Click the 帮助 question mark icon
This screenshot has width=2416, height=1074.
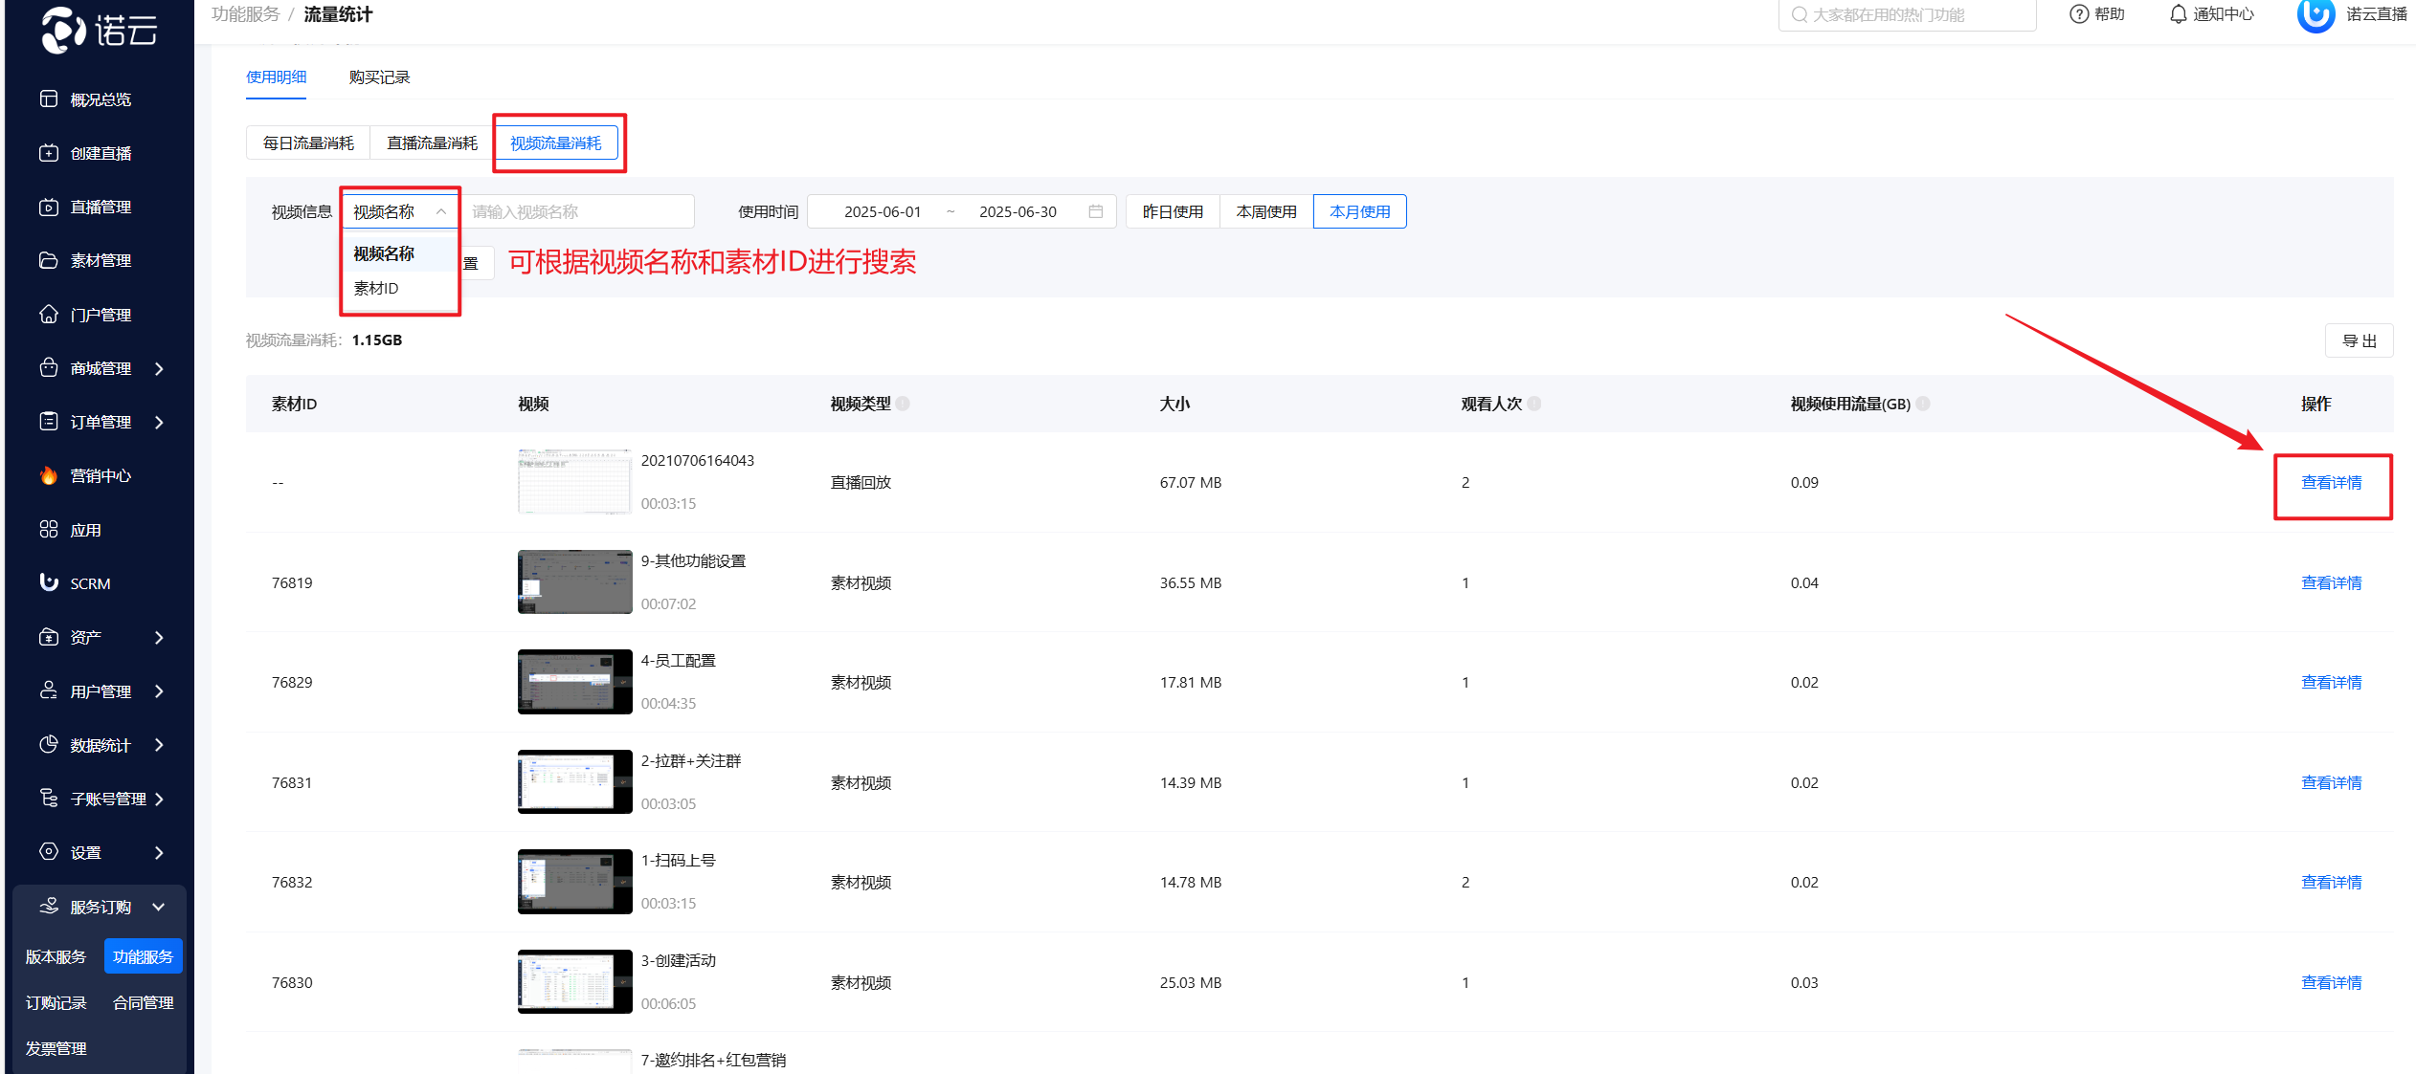pos(2078,14)
